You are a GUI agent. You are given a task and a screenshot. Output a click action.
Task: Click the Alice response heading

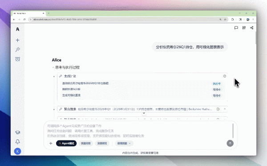[57, 60]
